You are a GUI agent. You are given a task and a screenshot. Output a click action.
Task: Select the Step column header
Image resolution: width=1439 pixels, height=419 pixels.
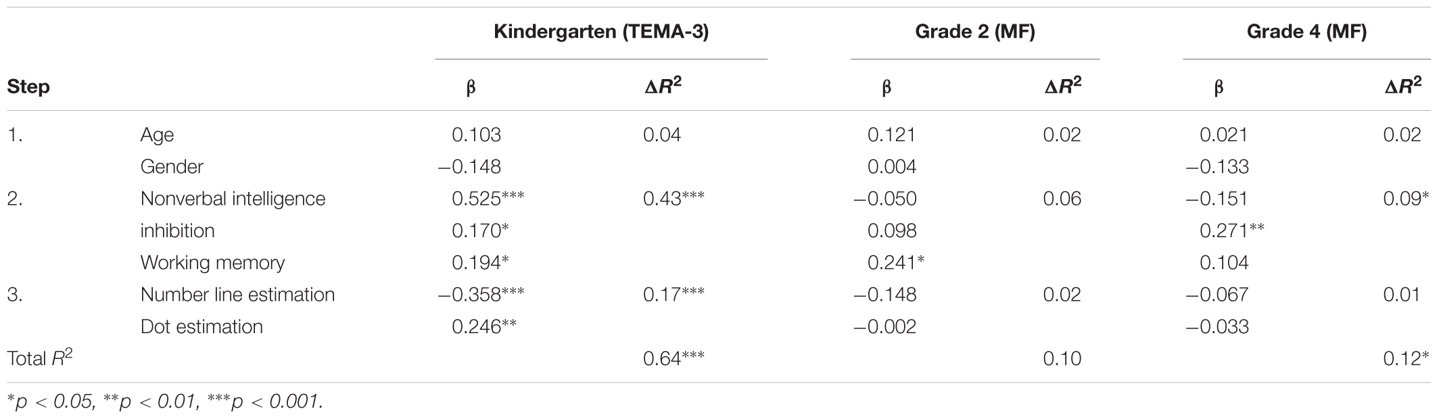[x=28, y=87]
